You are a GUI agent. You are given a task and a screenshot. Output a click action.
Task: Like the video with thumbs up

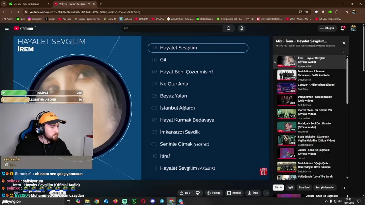pyautogui.click(x=184, y=193)
